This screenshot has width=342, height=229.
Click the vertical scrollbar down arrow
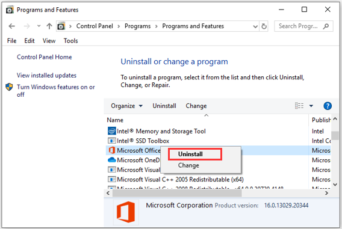(335, 185)
